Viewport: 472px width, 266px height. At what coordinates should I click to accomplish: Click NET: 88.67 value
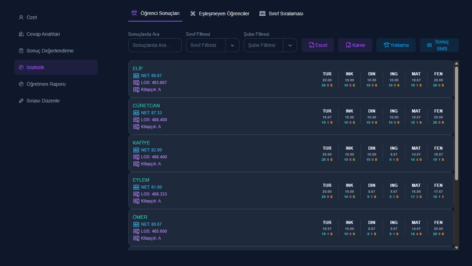click(x=151, y=76)
